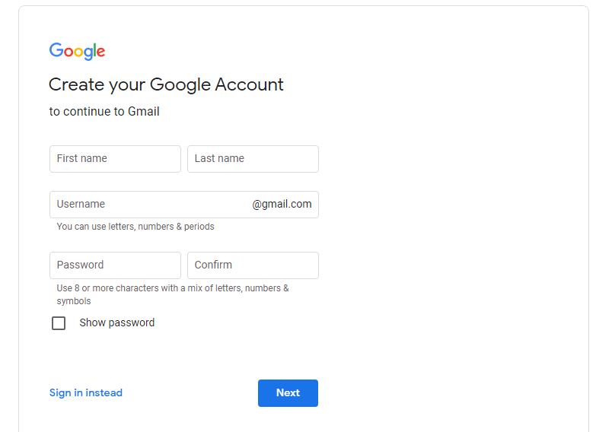Click the "Create your Google Account" heading

coord(166,84)
